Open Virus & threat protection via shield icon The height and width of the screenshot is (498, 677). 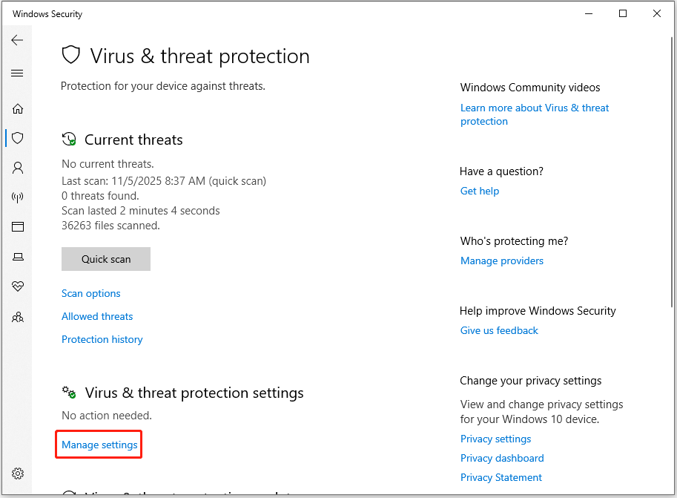tap(16, 138)
